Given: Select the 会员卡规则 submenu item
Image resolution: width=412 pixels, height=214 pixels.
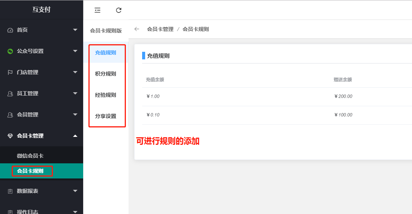Looking at the screenshot, I should [42, 171].
